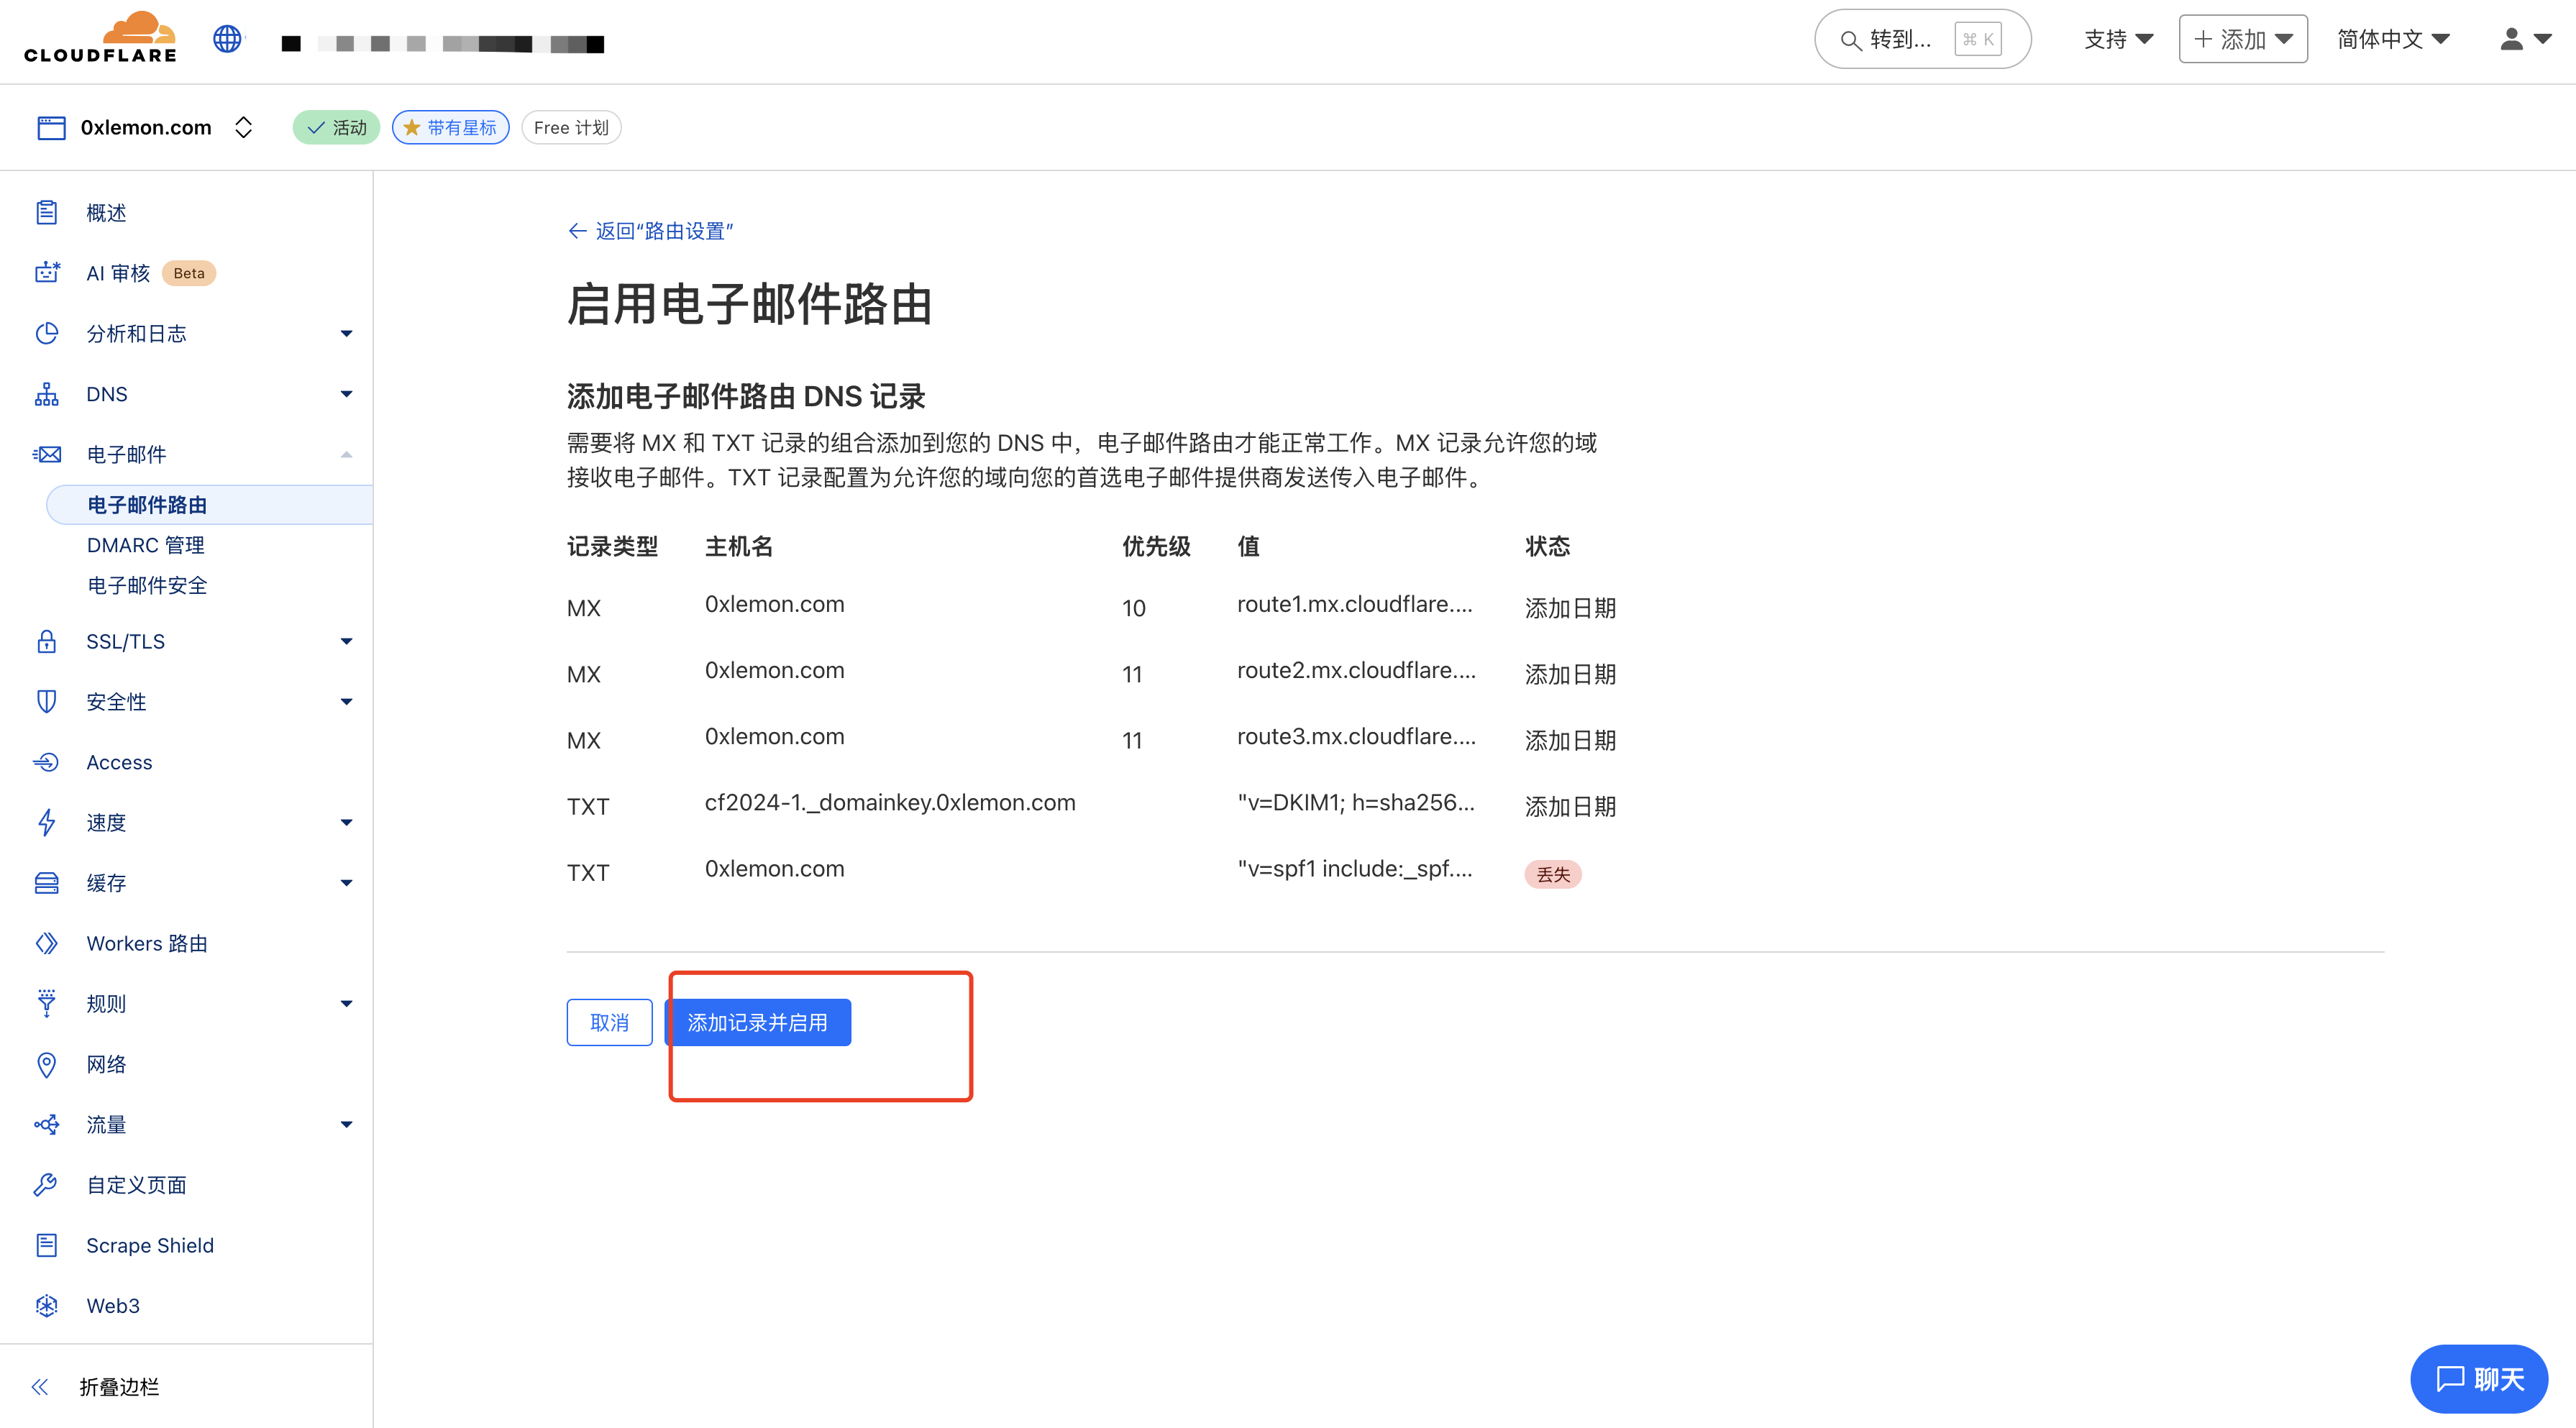Open the 0xlemon.com domain switcher

tap(243, 127)
